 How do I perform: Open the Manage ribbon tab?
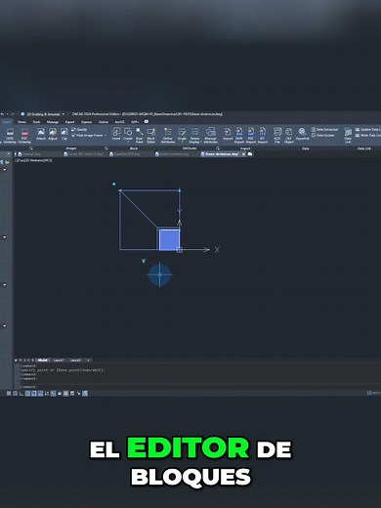pos(53,122)
